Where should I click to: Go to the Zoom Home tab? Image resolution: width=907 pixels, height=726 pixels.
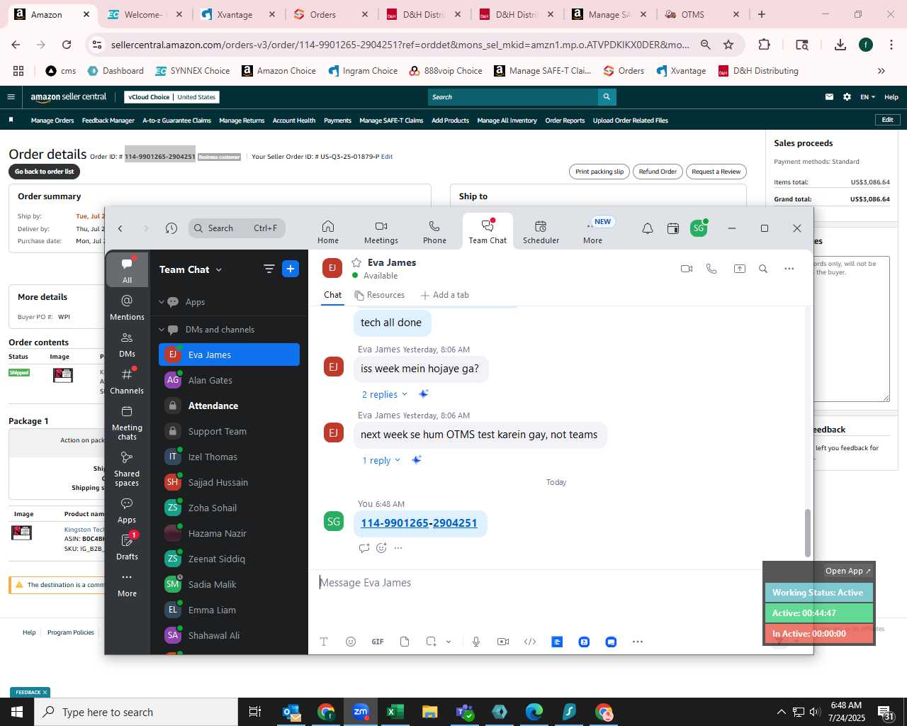click(x=328, y=231)
